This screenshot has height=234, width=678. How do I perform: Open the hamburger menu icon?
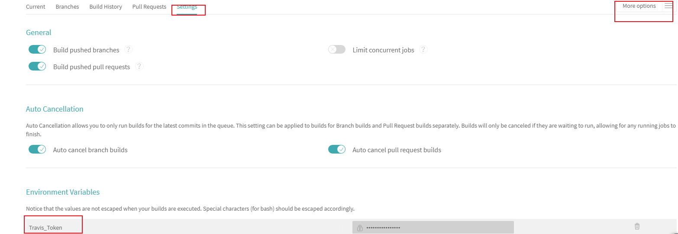click(668, 6)
